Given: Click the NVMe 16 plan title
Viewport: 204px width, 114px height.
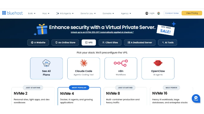Looking at the screenshot, I should click(160, 93).
